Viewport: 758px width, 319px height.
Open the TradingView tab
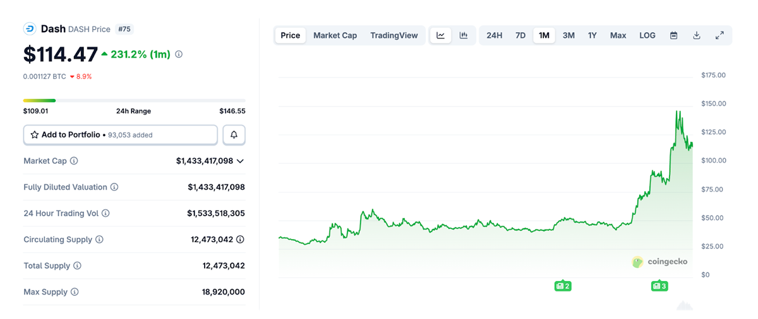click(394, 35)
